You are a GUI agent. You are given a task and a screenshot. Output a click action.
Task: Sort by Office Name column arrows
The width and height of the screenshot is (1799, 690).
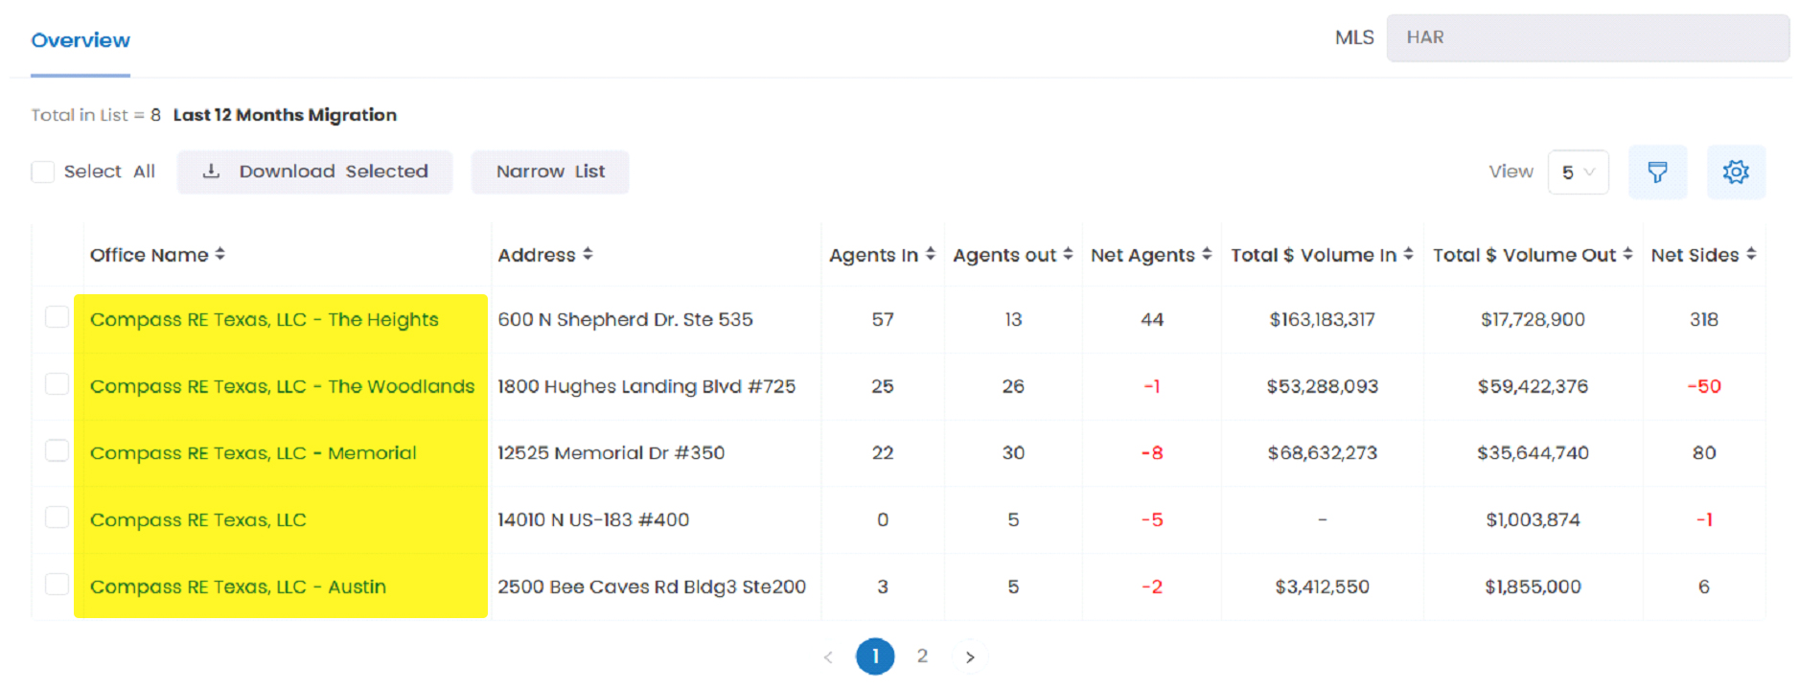point(220,254)
